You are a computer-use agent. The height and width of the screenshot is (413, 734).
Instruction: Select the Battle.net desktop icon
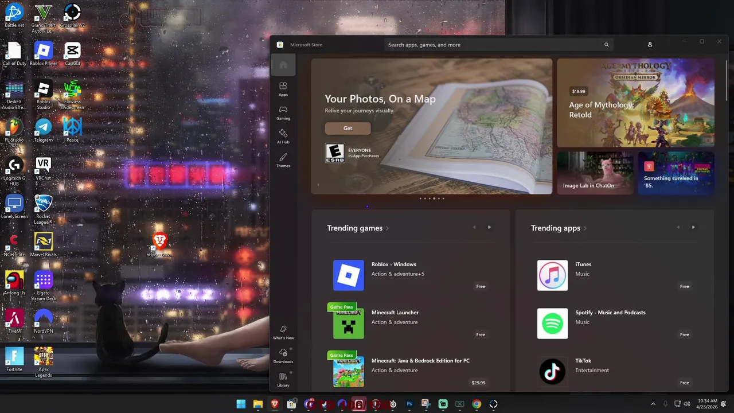click(14, 15)
